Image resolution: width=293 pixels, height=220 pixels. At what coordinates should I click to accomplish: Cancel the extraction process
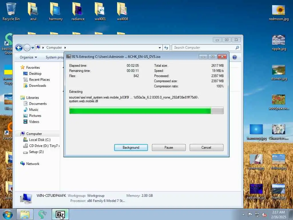206,148
